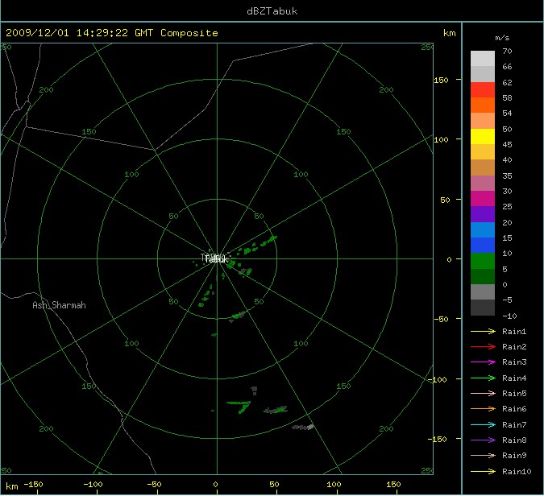Viewport: 544px width, 496px height.
Task: Select the pink Rain5 arrow icon
Action: click(x=483, y=393)
